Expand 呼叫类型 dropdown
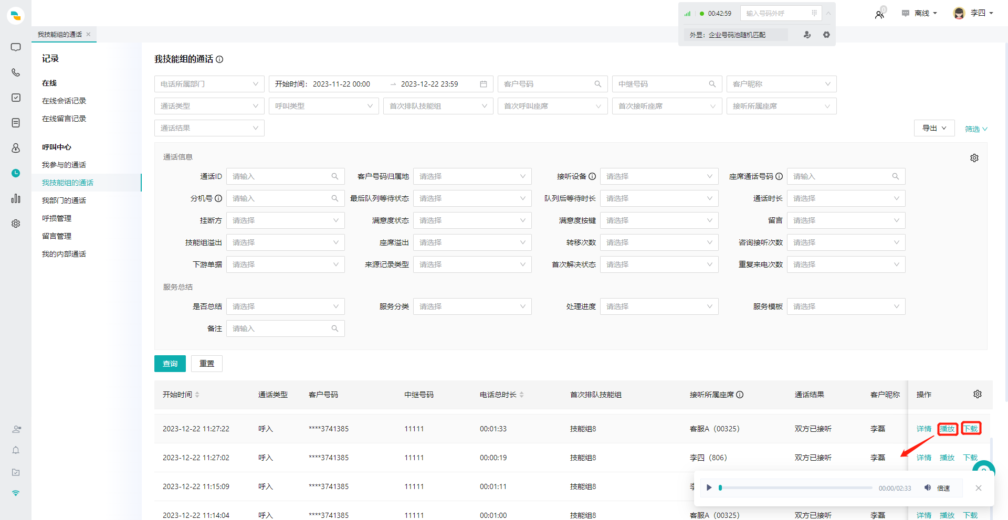Image resolution: width=1008 pixels, height=520 pixels. (x=324, y=106)
